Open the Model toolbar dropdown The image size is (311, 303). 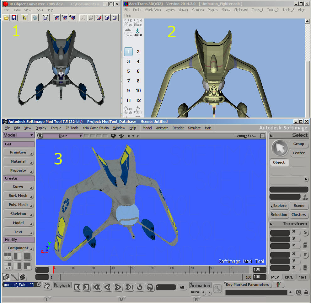point(19,135)
